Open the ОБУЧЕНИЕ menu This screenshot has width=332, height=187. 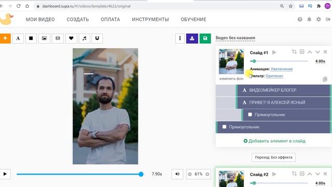(193, 20)
